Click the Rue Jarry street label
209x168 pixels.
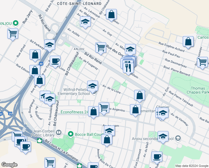tap(27, 17)
